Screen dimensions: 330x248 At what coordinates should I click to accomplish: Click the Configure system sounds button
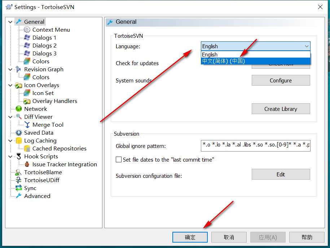coord(281,80)
